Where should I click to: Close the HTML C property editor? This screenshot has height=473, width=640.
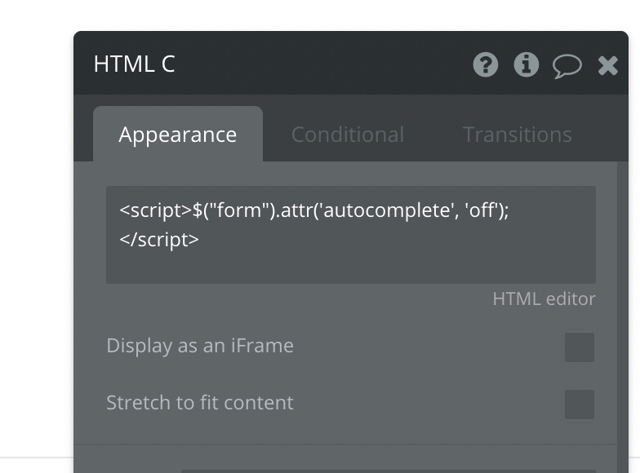pos(608,65)
